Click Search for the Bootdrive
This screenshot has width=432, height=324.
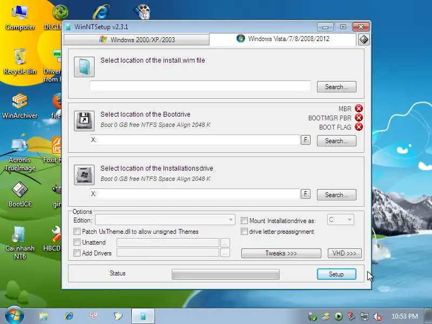pyautogui.click(x=336, y=141)
